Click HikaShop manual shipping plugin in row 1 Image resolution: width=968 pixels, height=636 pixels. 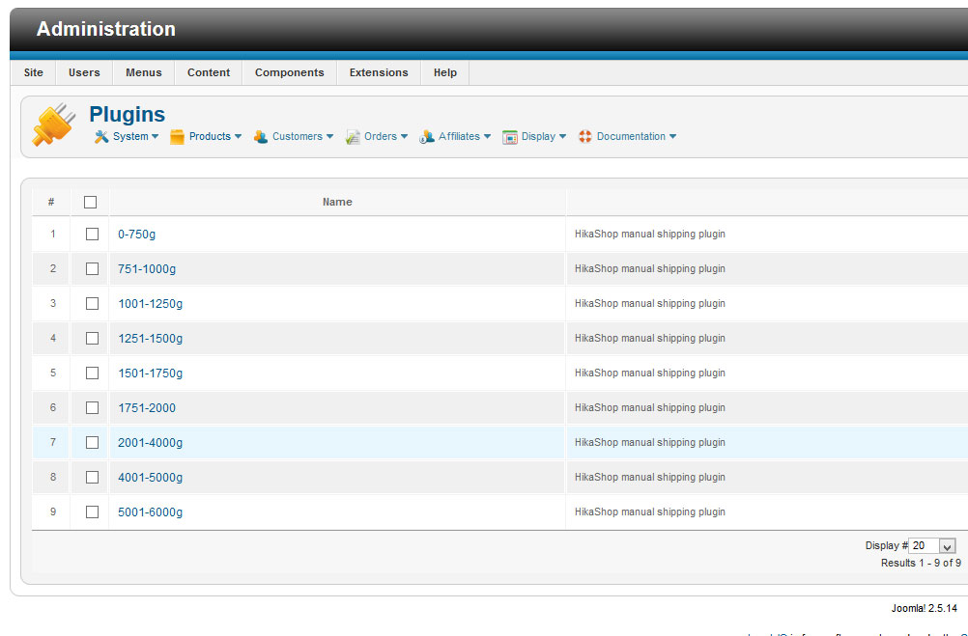coord(649,234)
